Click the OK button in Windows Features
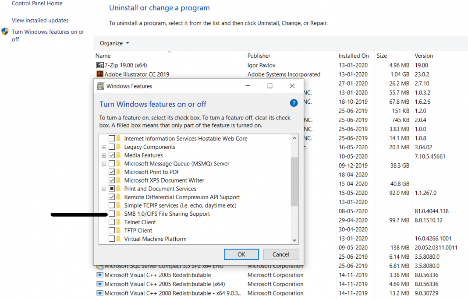 coord(241,254)
